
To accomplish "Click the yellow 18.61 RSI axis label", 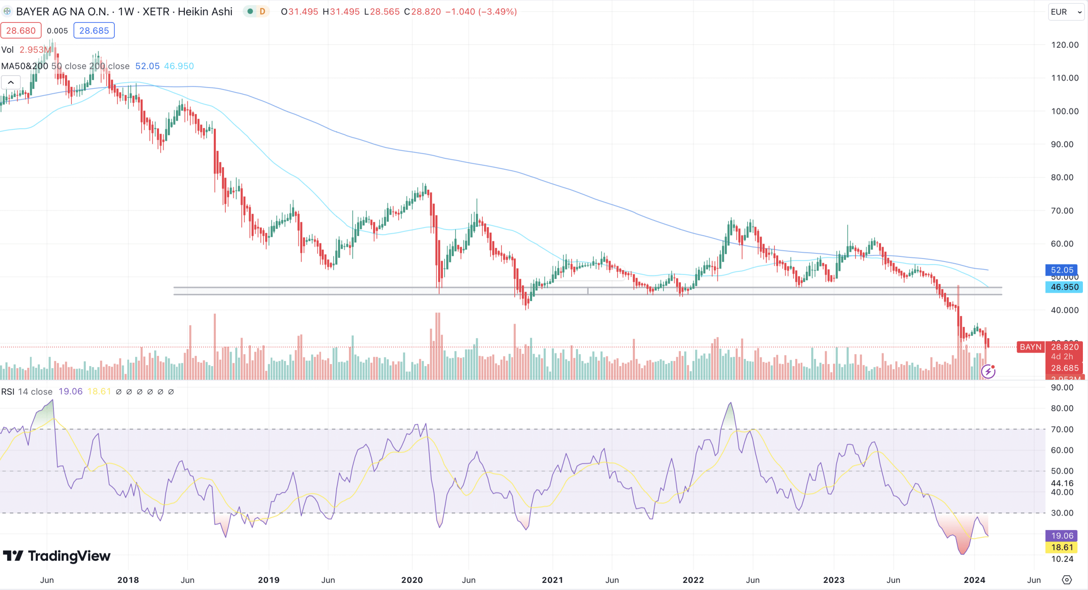I will click(1062, 548).
